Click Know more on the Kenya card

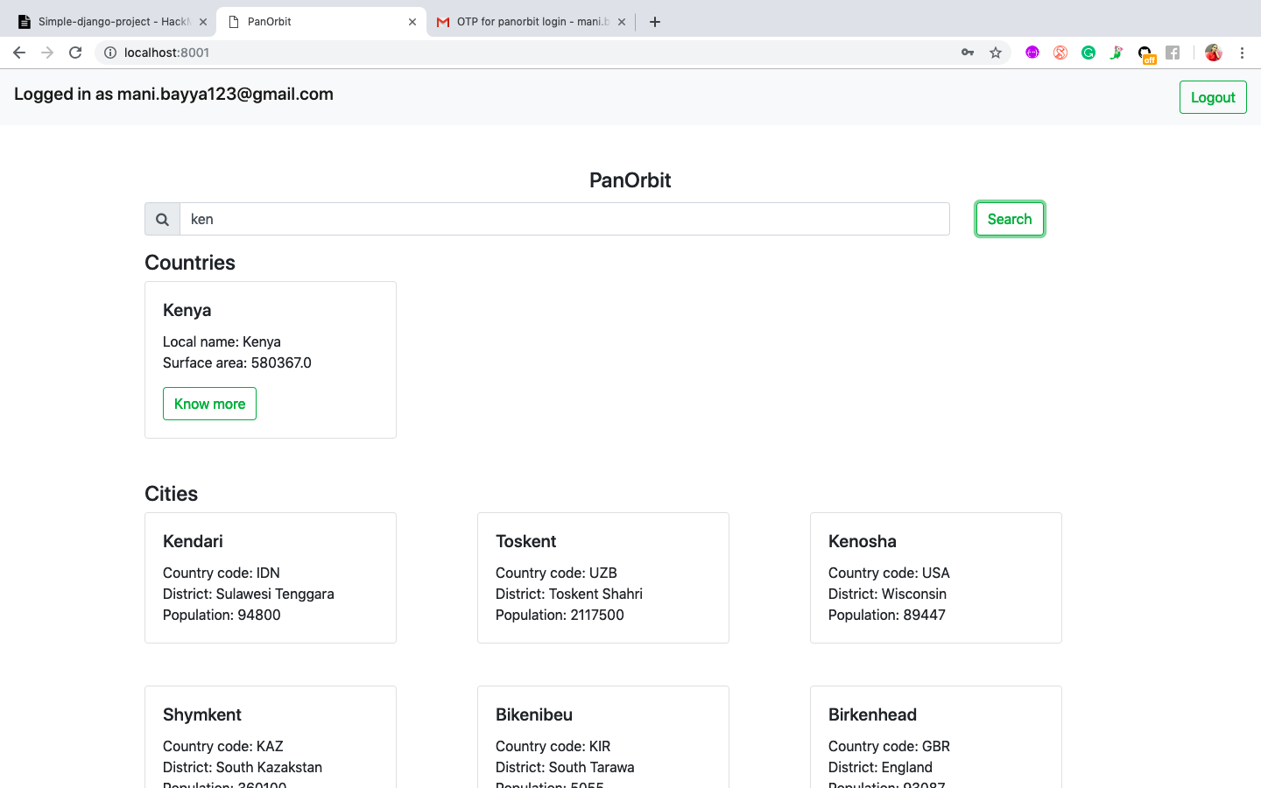(x=209, y=404)
